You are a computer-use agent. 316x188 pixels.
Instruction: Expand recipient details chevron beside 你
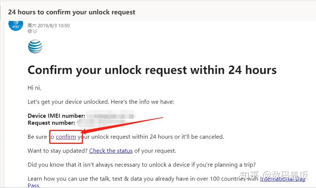[x=35, y=31]
